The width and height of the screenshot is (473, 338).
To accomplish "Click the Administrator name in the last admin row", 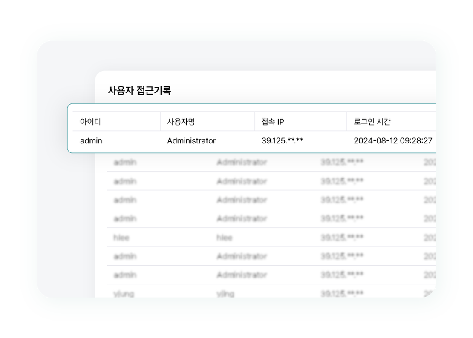I will (242, 275).
